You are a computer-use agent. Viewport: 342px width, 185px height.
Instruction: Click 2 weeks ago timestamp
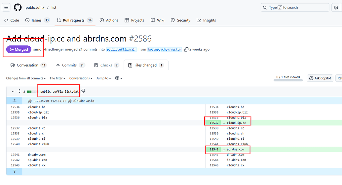tap(199, 49)
